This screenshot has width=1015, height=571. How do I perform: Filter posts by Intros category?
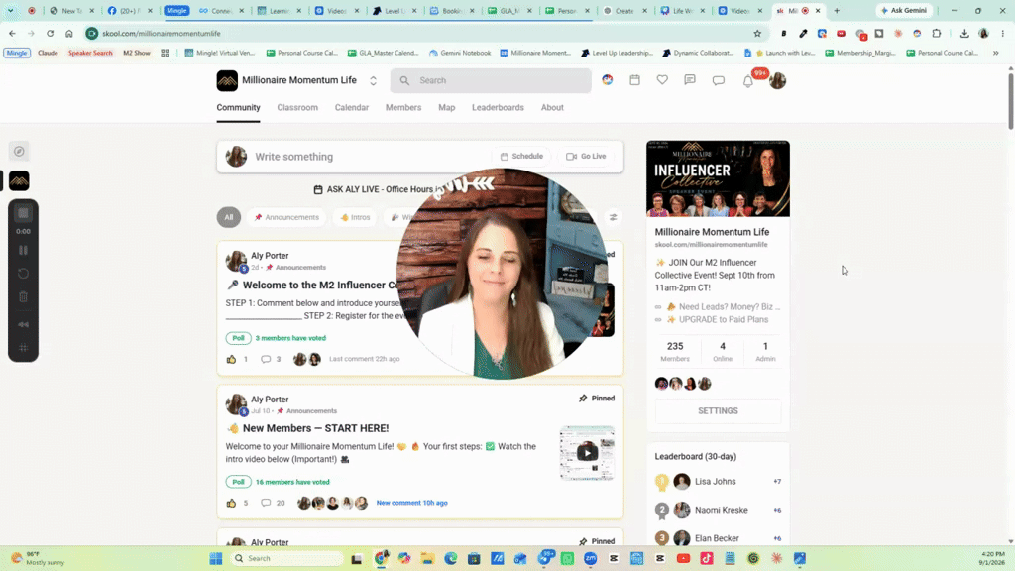point(356,217)
